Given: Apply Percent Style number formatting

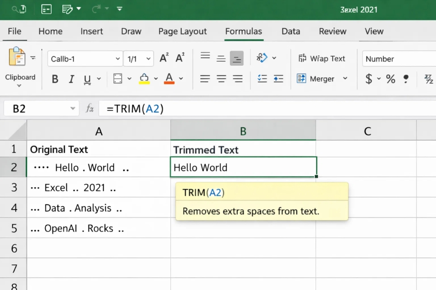Looking at the screenshot, I should pyautogui.click(x=390, y=78).
